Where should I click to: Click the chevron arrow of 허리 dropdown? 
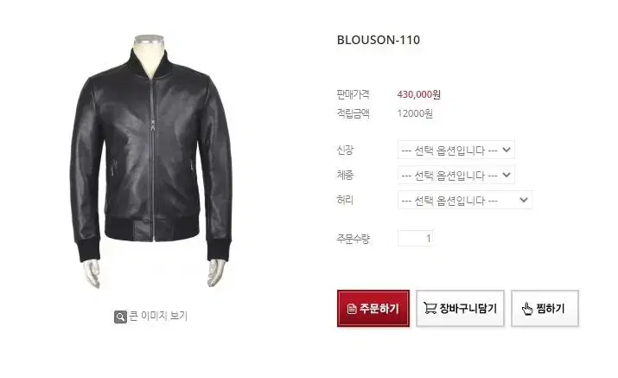click(x=524, y=200)
